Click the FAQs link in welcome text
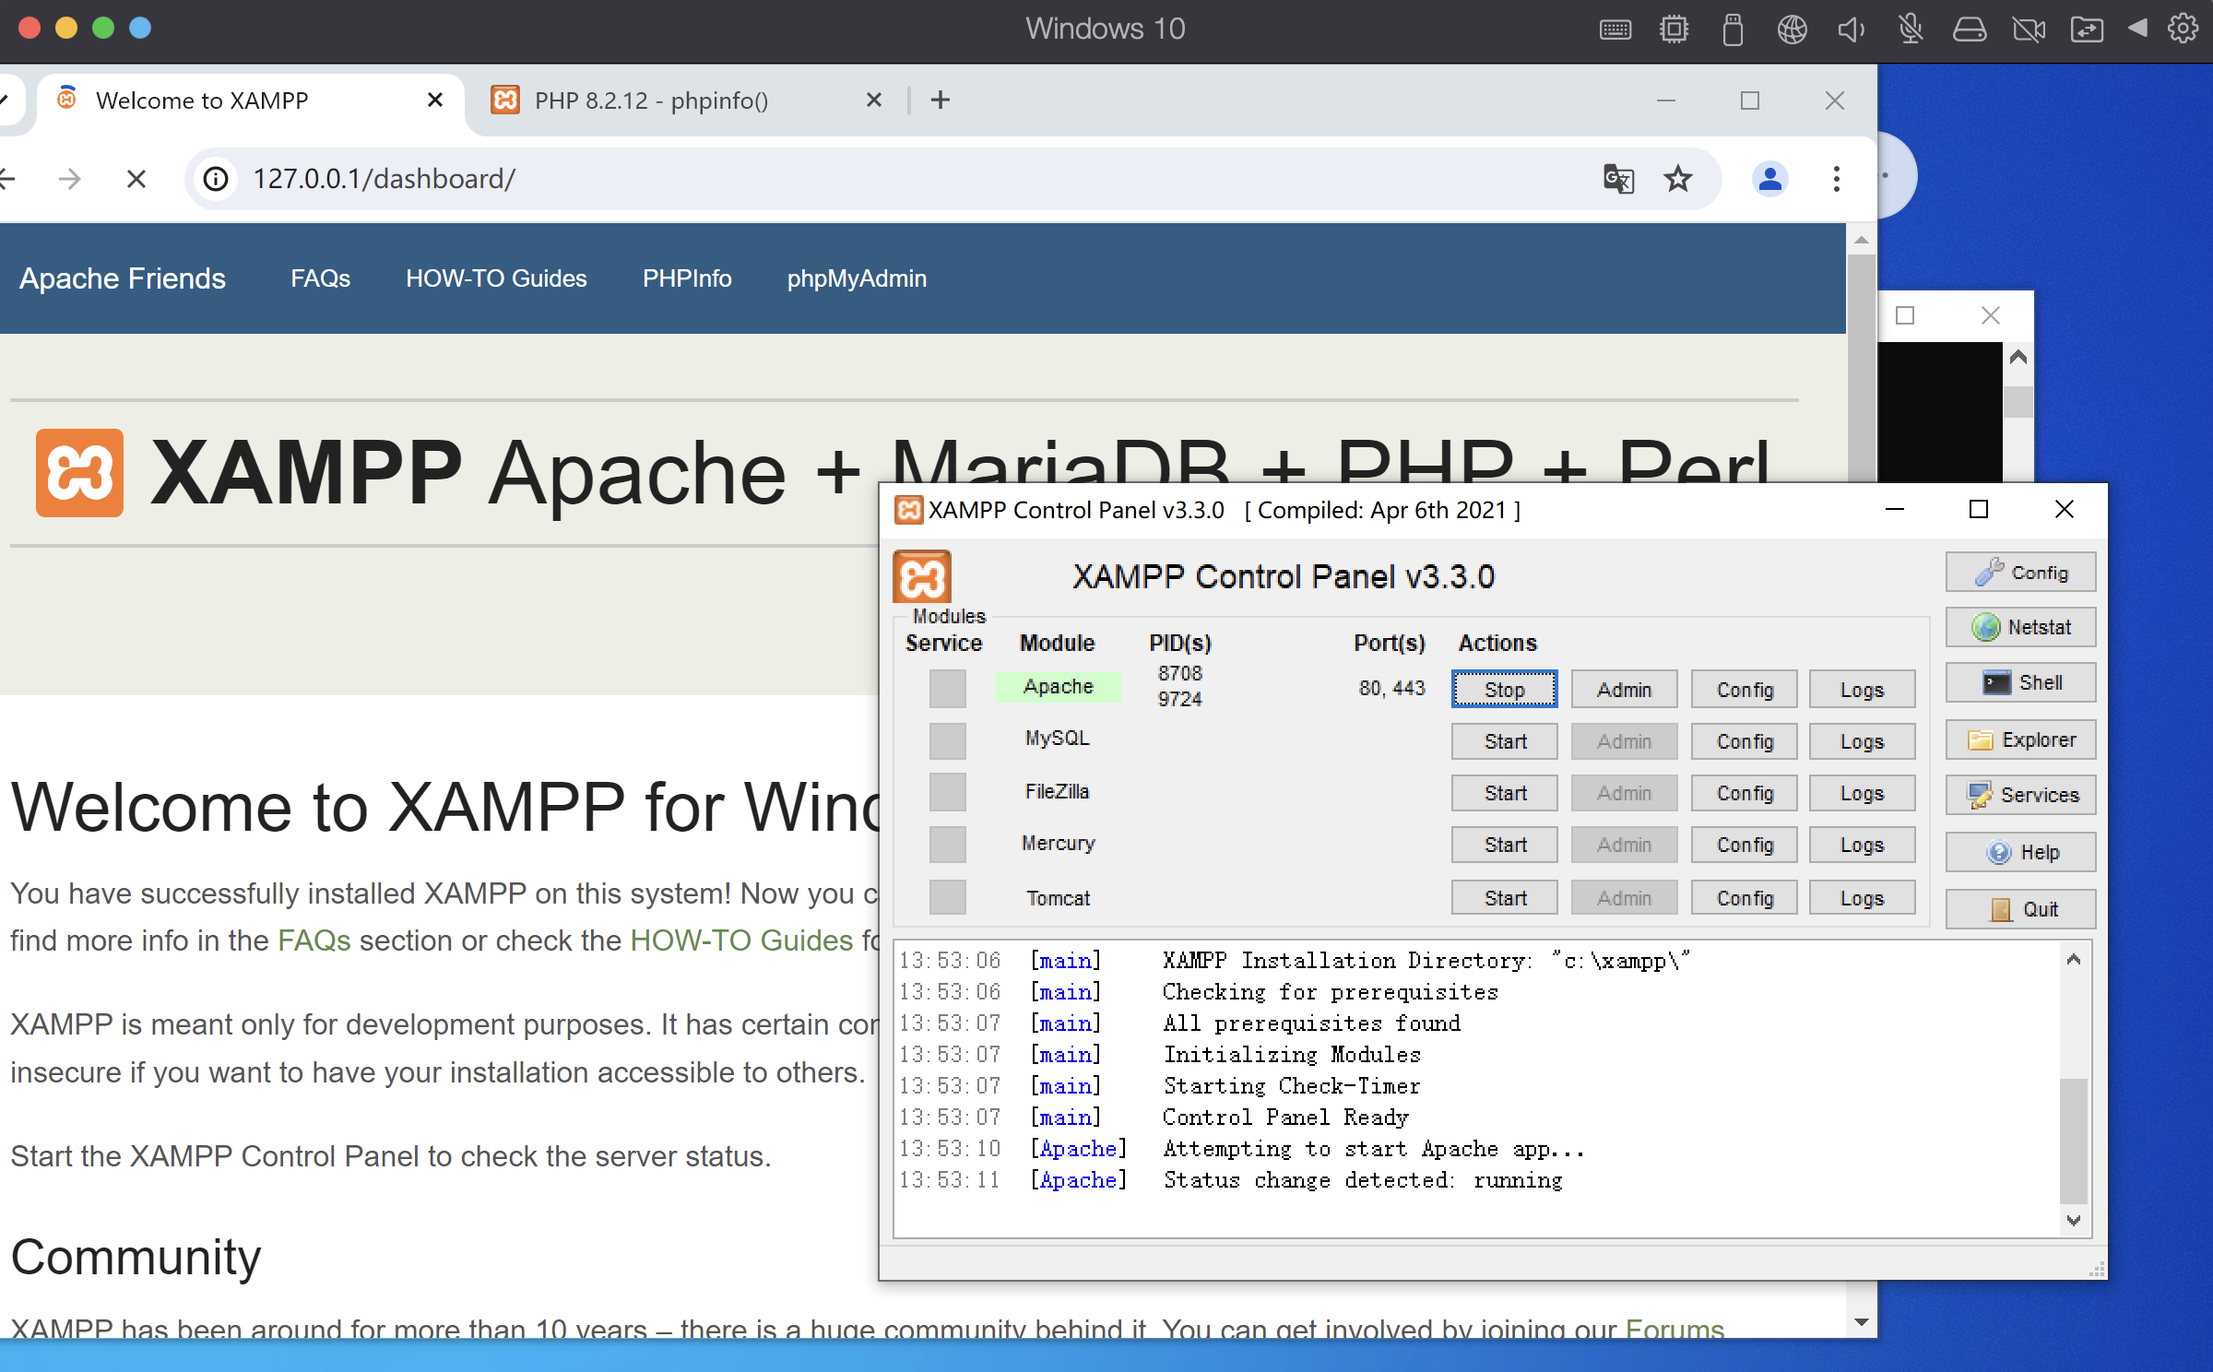Viewport: 2213px width, 1372px height. pos(314,940)
